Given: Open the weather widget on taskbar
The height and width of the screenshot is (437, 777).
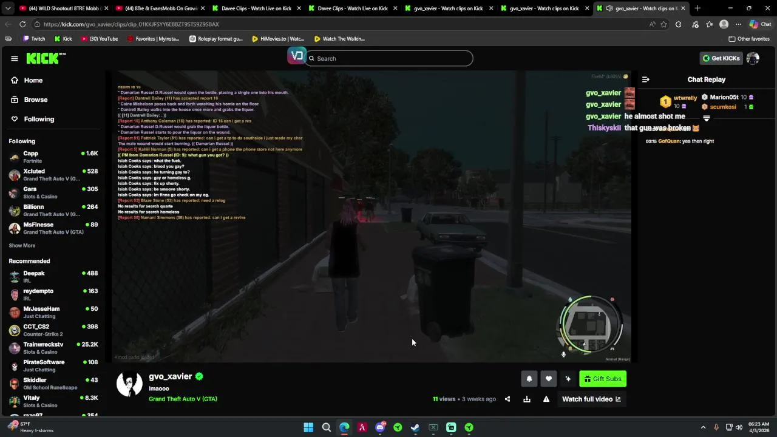Looking at the screenshot, I should (x=30, y=427).
